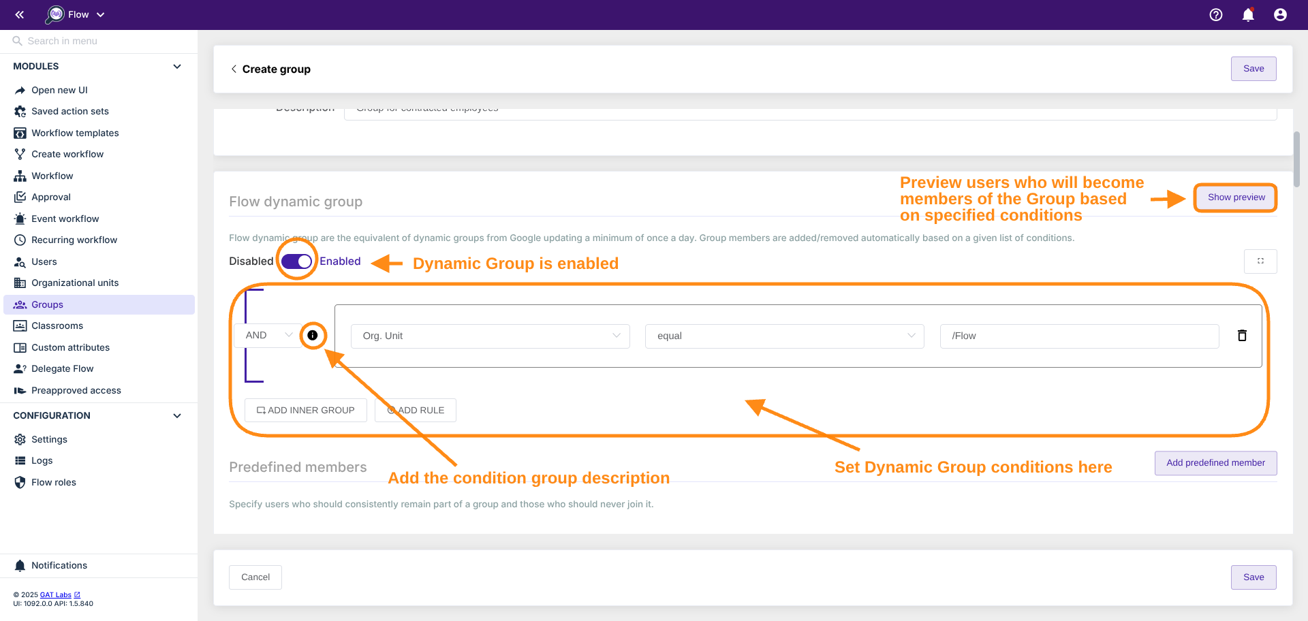Click the Classrooms board icon

[20, 325]
